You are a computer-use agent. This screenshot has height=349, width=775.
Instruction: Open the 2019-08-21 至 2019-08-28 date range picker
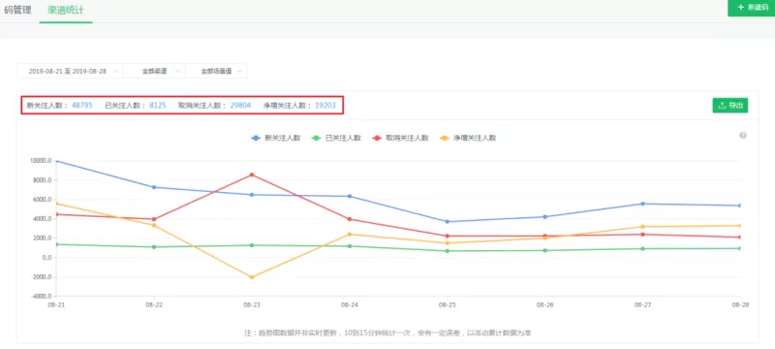70,71
